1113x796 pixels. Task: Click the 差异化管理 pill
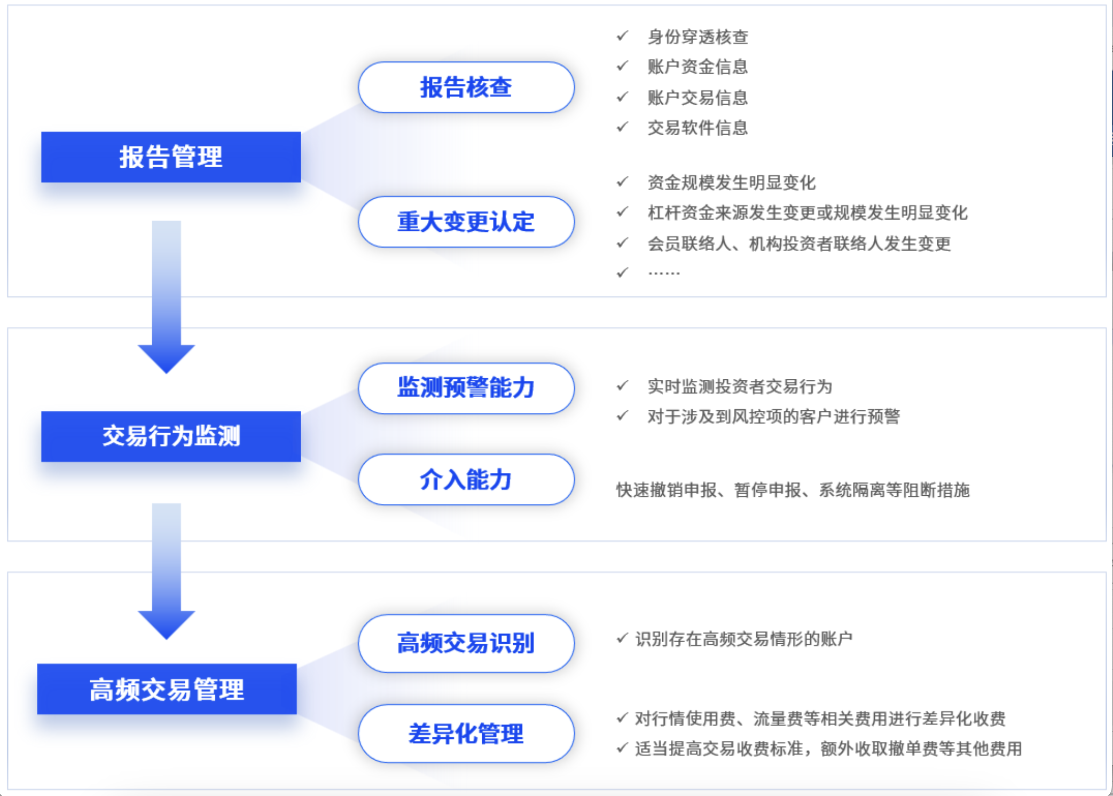click(x=466, y=733)
